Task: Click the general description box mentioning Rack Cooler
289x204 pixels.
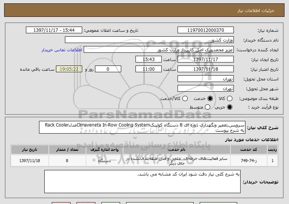Action: [x=142, y=127]
